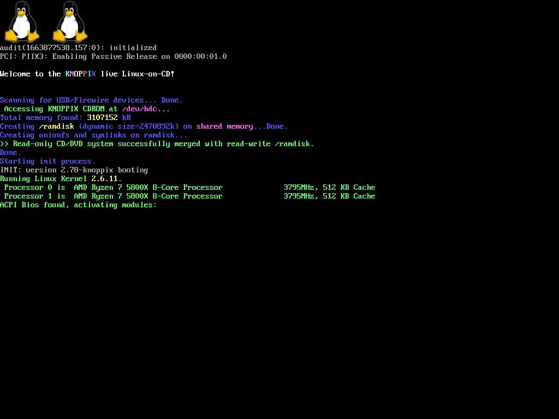Select the total memory value '3107152'
Screen dimensions: 559x419
click(x=102, y=118)
